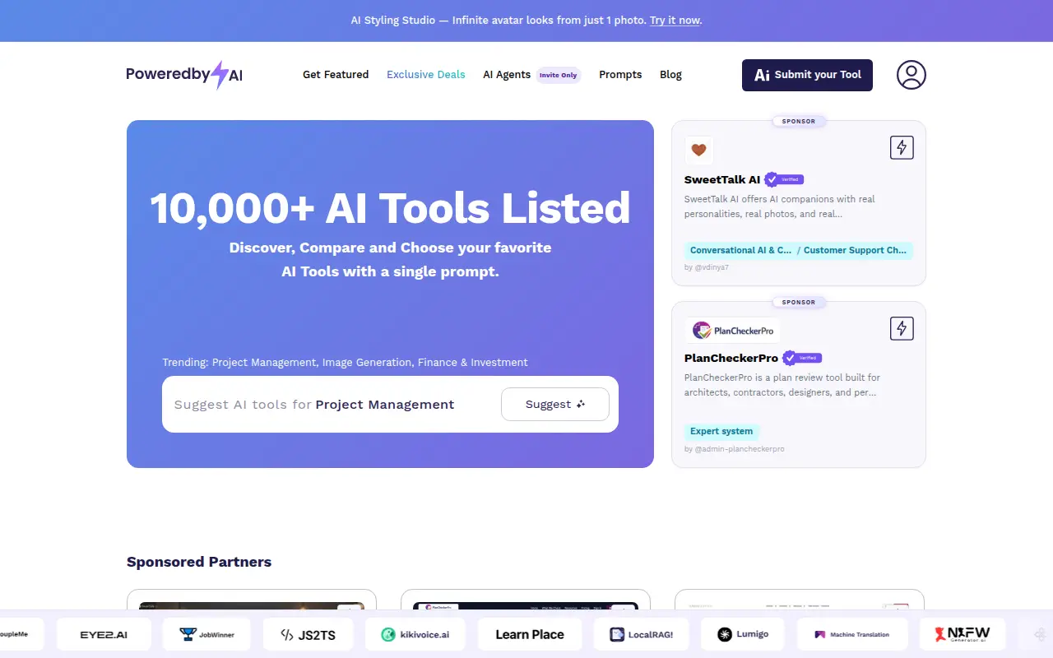Screen dimensions: 1053x658
Task: Open AI Agents menu item
Action: (507, 75)
